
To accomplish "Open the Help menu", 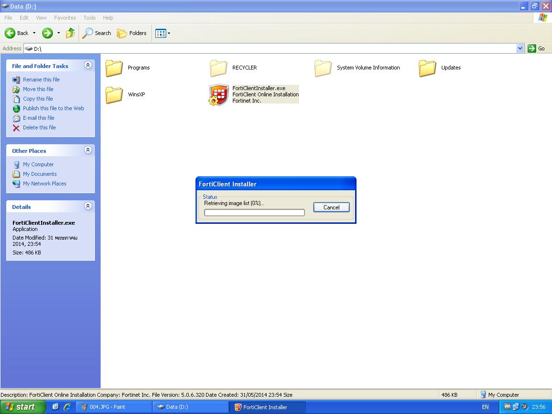I will pyautogui.click(x=108, y=18).
